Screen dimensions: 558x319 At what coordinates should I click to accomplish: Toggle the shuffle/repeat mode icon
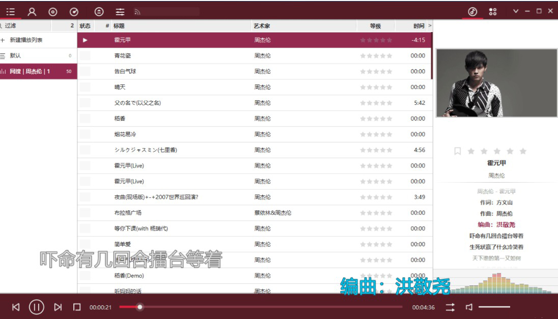[x=451, y=307]
